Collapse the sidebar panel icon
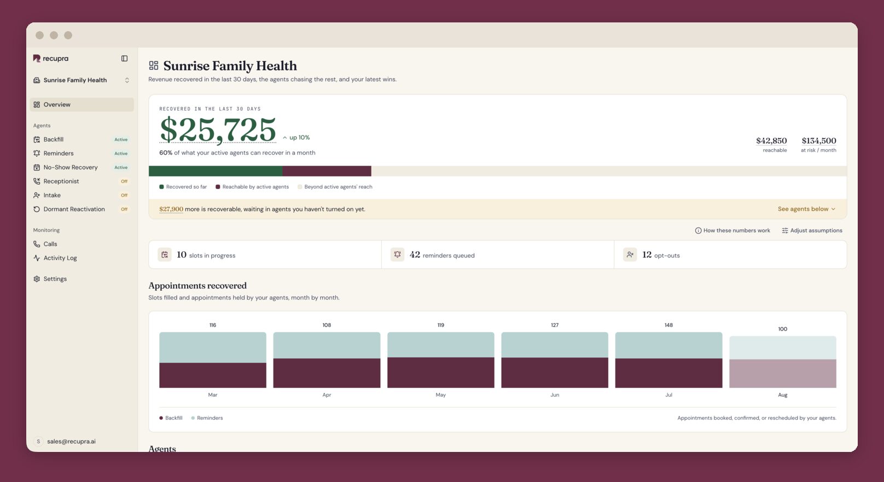The image size is (884, 482). click(124, 58)
